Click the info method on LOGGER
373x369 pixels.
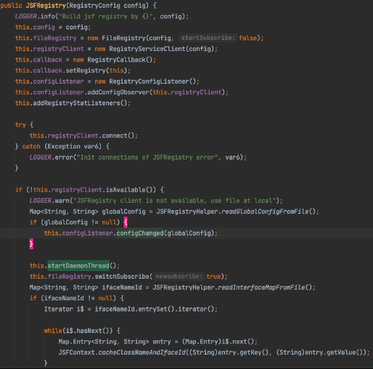[x=48, y=16]
